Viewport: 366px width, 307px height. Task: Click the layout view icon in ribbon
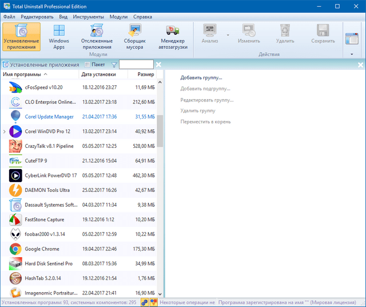click(352, 38)
